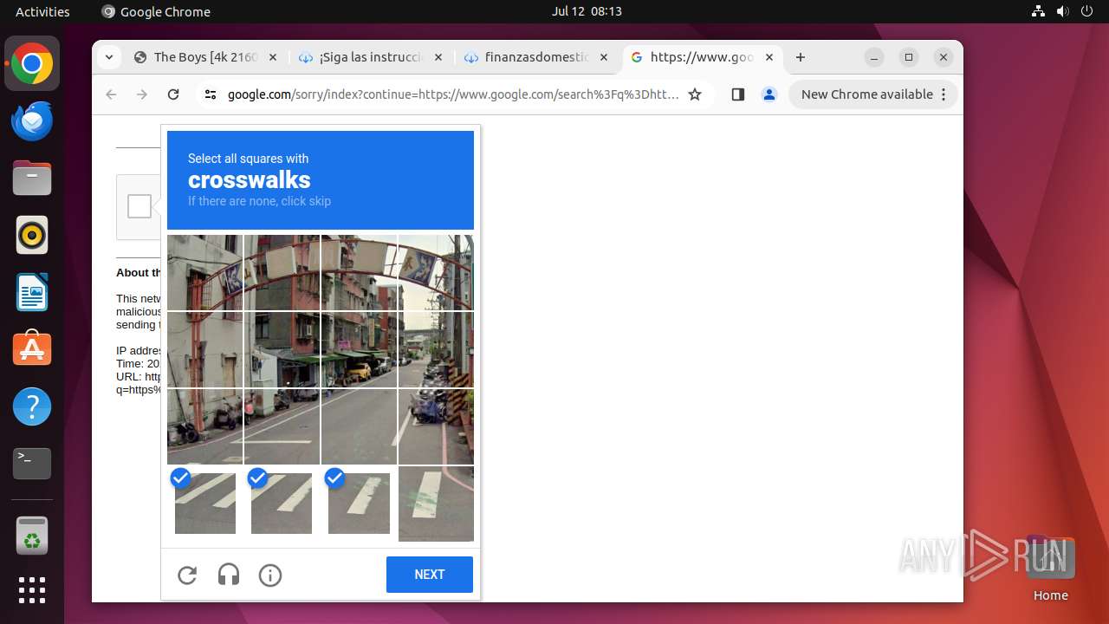Viewport: 1109px width, 624px height.
Task: Open Activities overview
Action: (x=42, y=11)
